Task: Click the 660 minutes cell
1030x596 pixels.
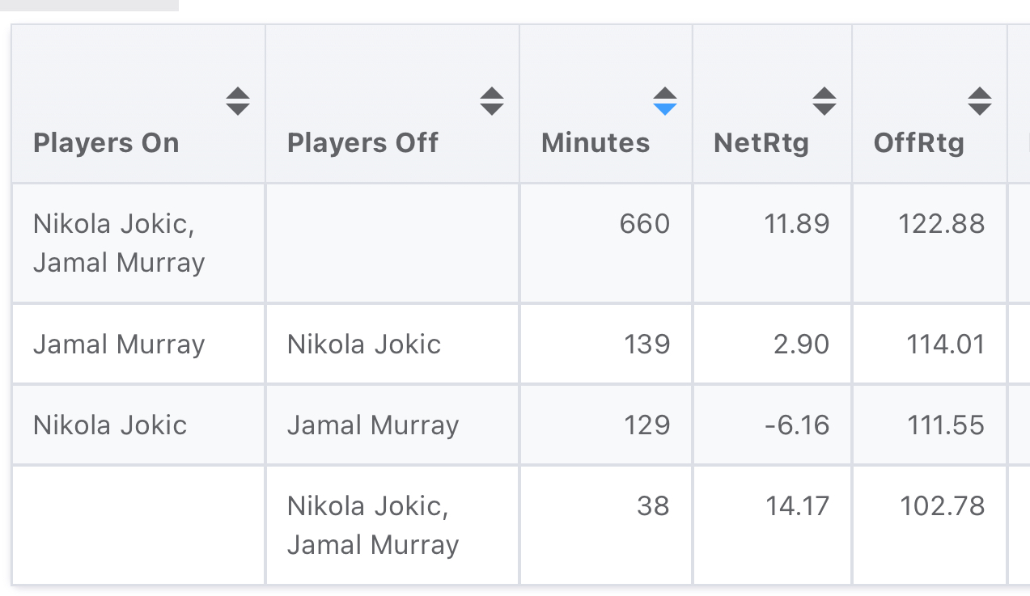Action: (645, 224)
